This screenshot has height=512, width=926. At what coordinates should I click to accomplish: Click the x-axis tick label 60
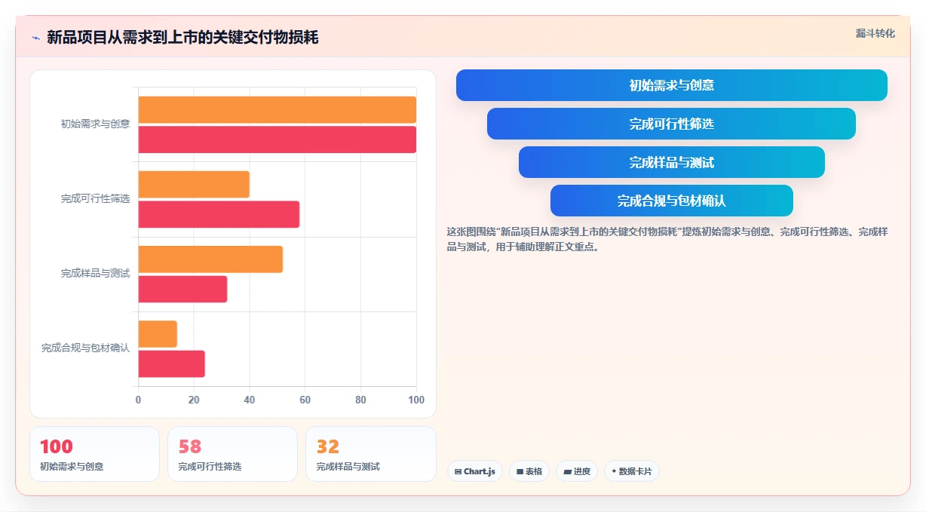(x=305, y=400)
